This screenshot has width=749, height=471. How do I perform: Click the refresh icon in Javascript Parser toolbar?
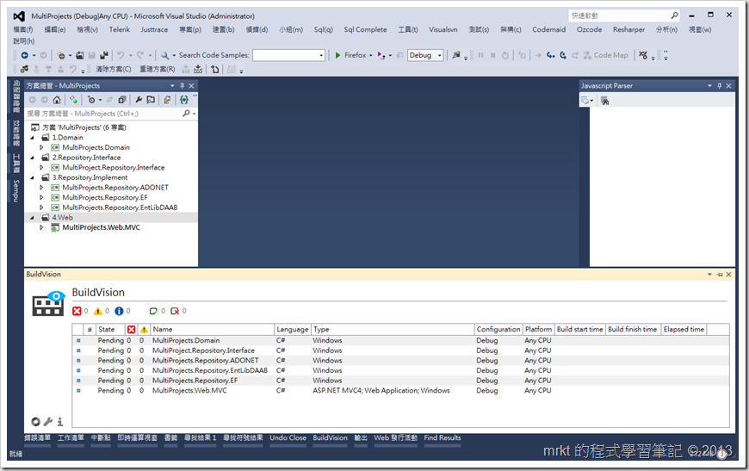point(585,101)
